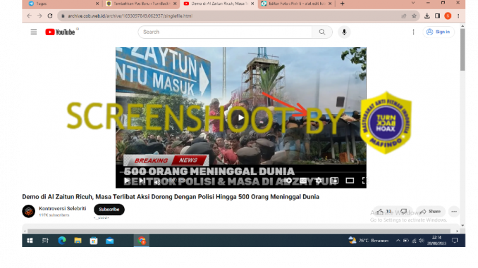Close the Editor Foto Pixlr tab

tap(330, 4)
